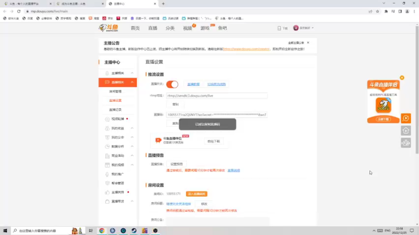
Task: Open the Chrome icon on the Windows taskbar
Action: [x=102, y=231]
